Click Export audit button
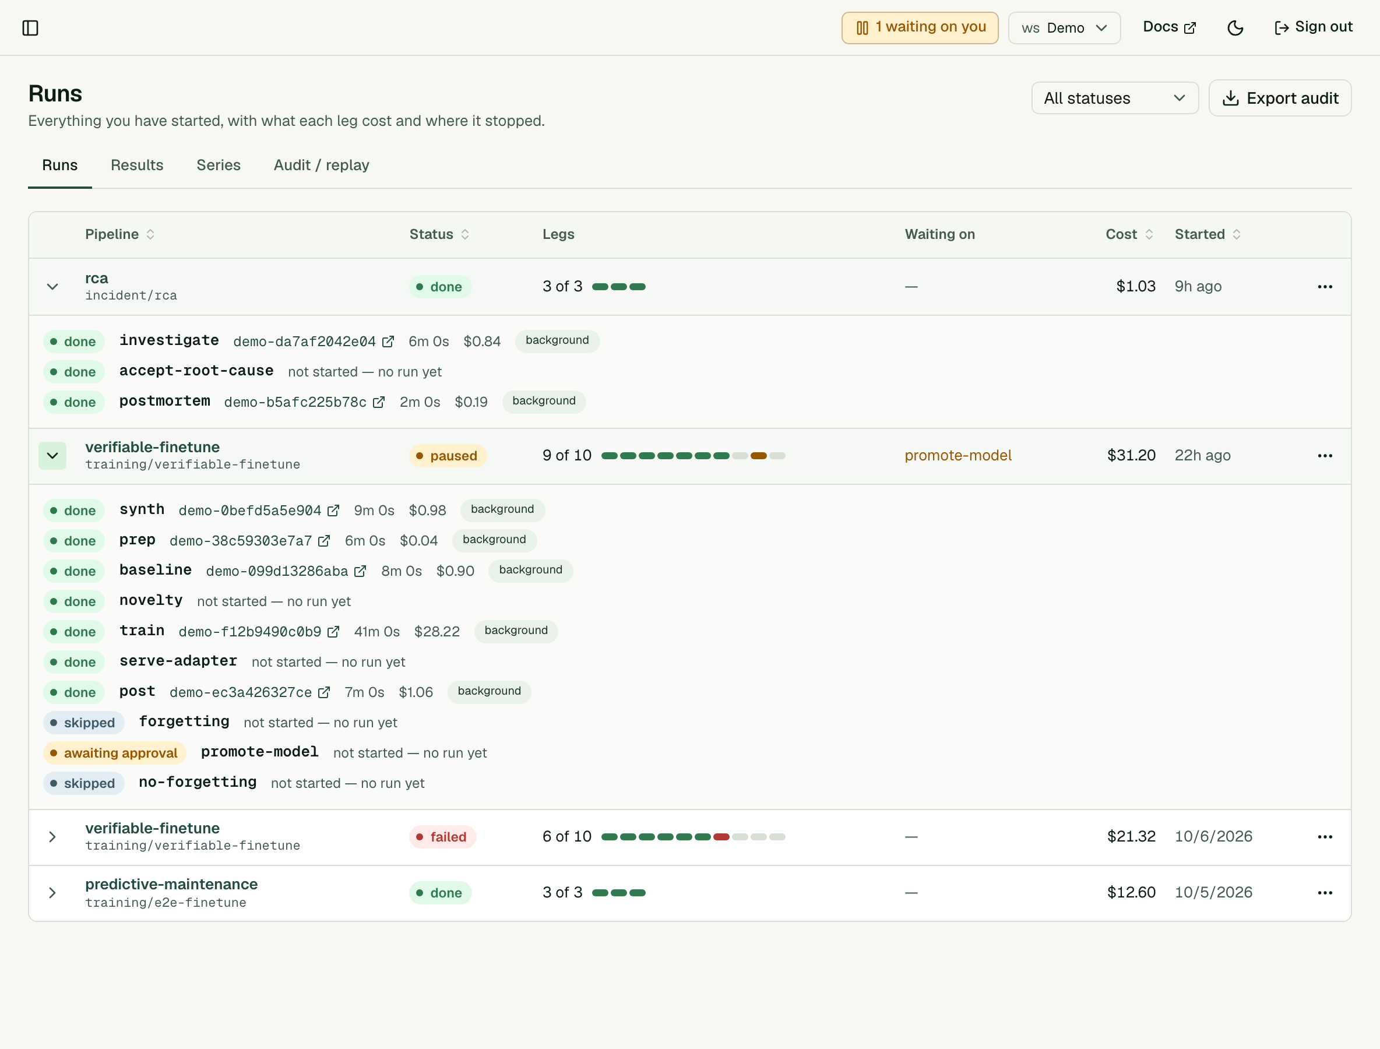Screen dimensions: 1380x1049 pyautogui.click(x=1280, y=98)
